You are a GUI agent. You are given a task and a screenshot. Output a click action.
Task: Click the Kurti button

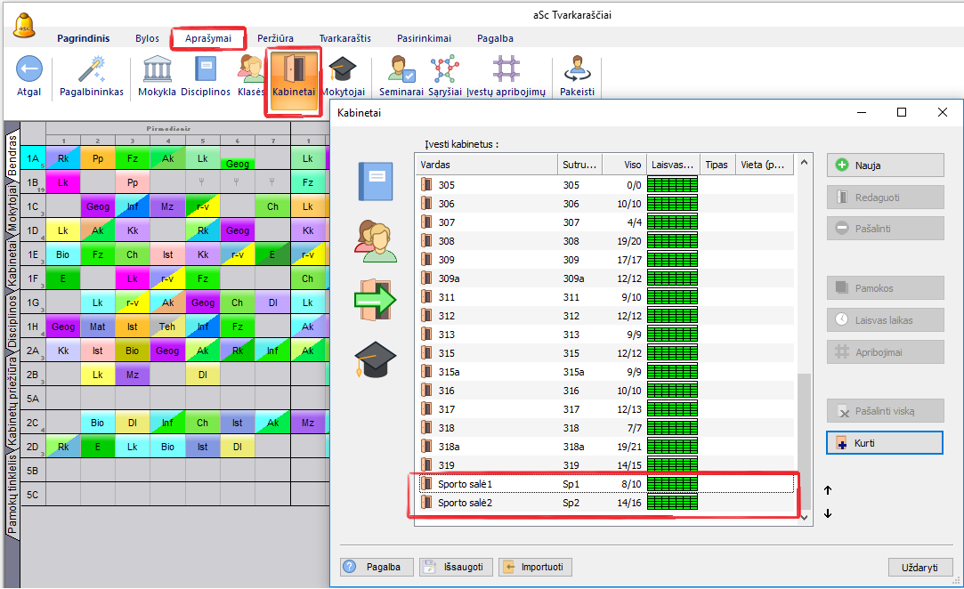coord(885,442)
